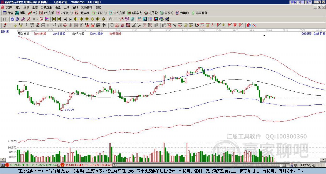Click the Up=8.2642 value
326x174 pixels.
[59, 34]
